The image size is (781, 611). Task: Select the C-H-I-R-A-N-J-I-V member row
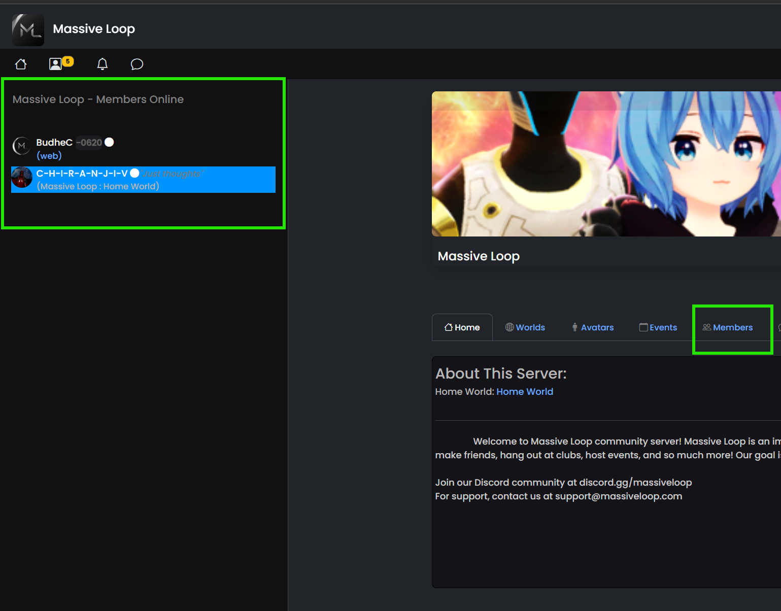(x=143, y=180)
